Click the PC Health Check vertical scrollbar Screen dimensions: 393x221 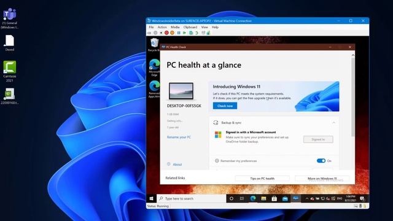(353, 97)
